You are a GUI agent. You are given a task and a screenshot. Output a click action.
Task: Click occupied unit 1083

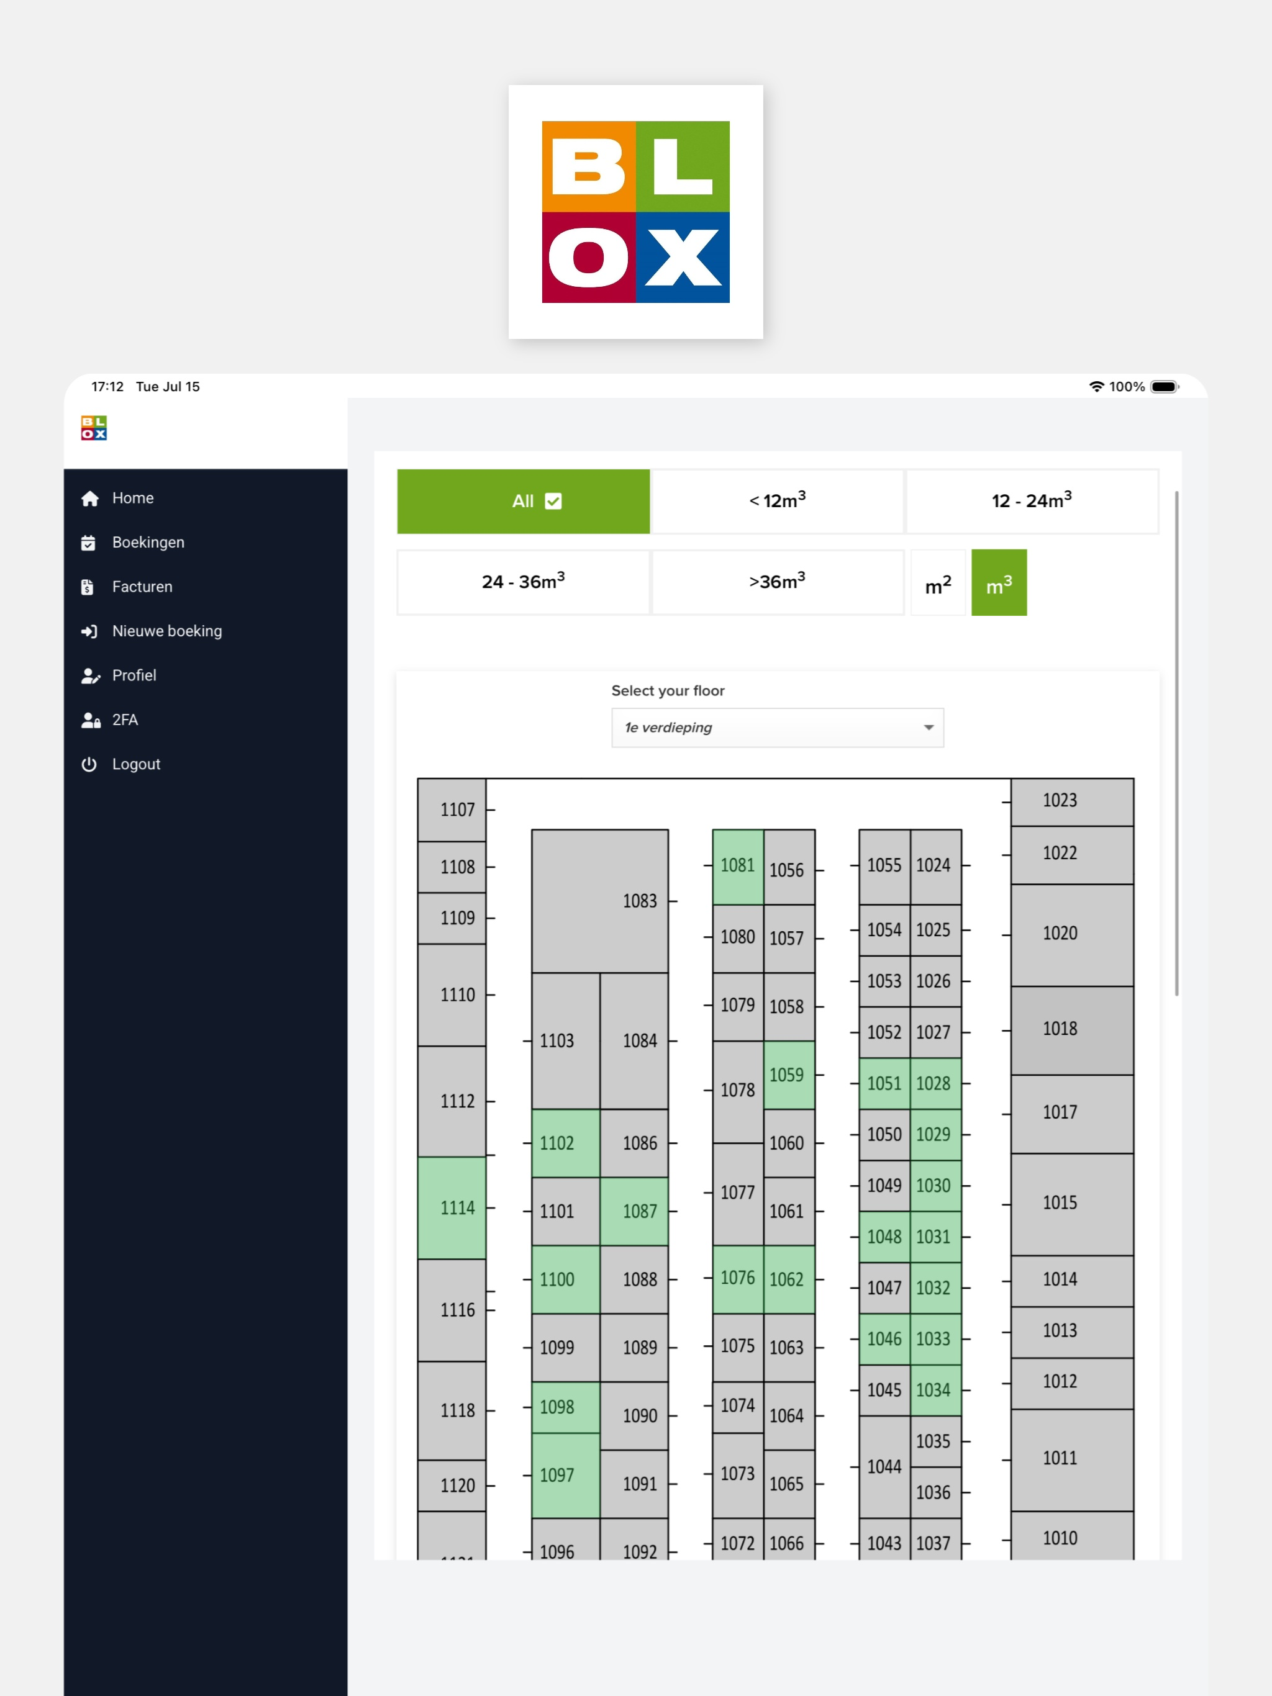pos(600,901)
